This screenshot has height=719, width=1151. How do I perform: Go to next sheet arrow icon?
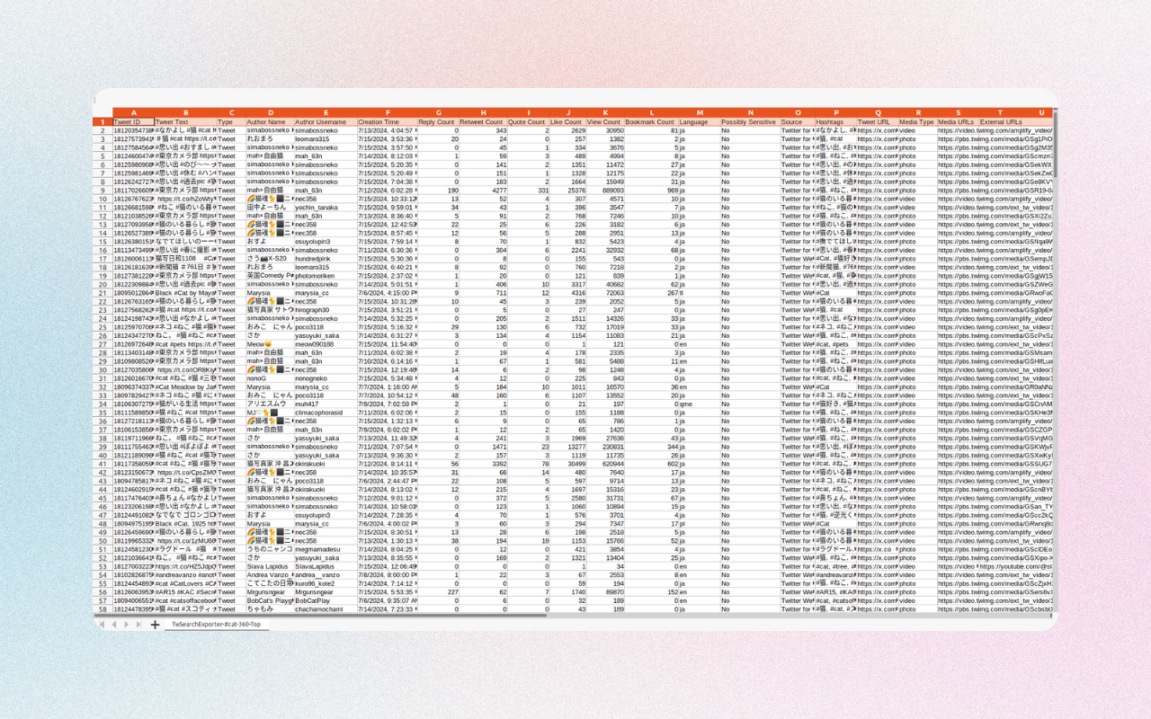127,624
